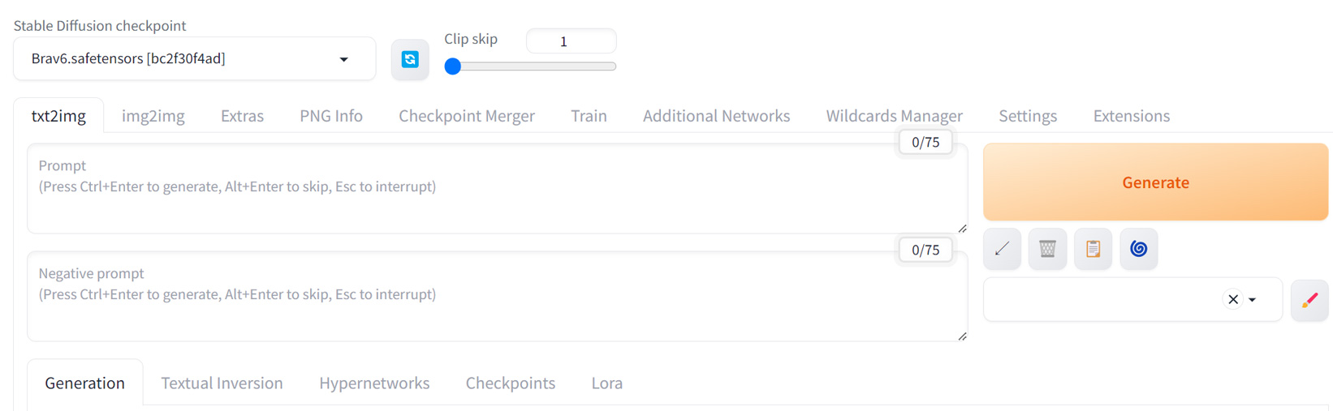Click the clipboard extra networks icon

click(1093, 249)
